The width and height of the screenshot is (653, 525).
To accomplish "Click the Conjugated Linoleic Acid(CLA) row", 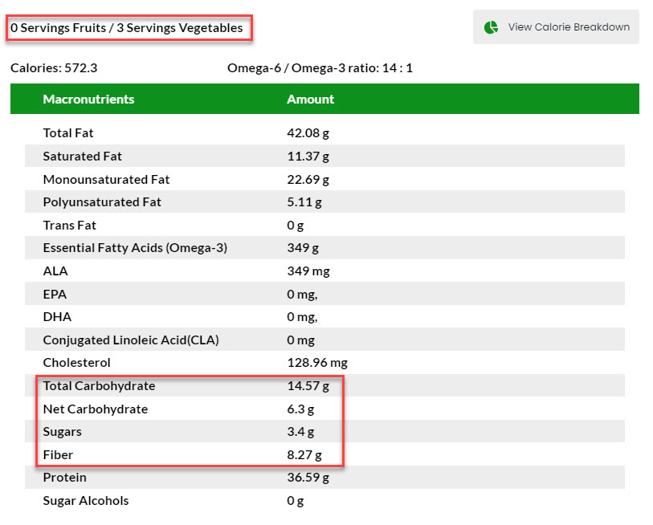I will [324, 340].
